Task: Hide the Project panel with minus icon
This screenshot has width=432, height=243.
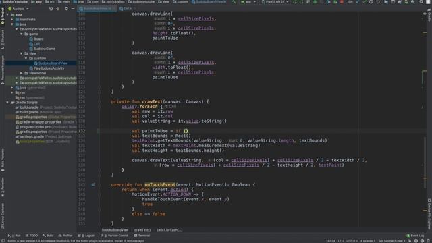Action: pos(73,9)
